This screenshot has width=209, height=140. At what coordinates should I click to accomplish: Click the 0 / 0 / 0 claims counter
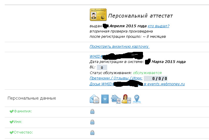156,78
